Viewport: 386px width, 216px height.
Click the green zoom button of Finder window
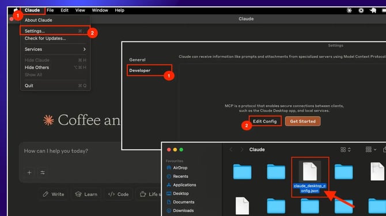(x=181, y=150)
